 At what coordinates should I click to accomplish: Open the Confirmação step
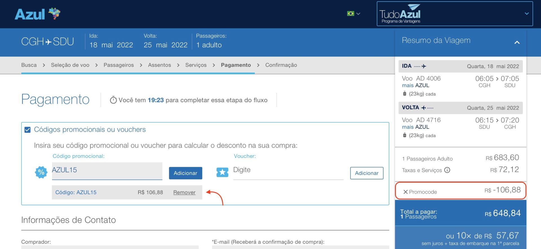point(281,65)
